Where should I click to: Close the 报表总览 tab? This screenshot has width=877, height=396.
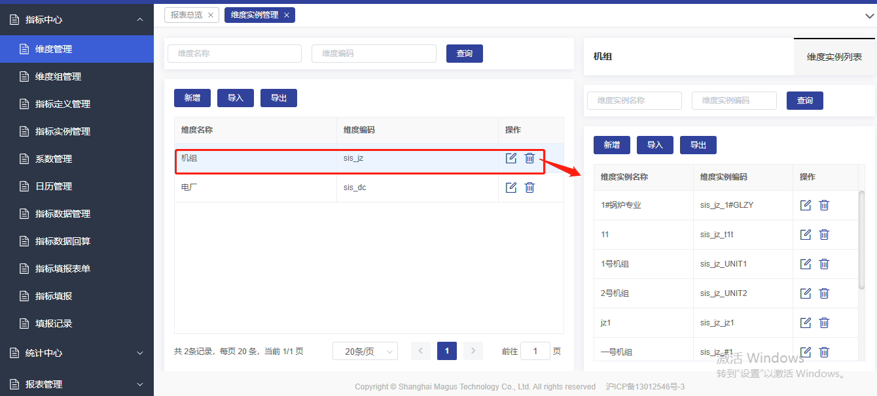211,15
